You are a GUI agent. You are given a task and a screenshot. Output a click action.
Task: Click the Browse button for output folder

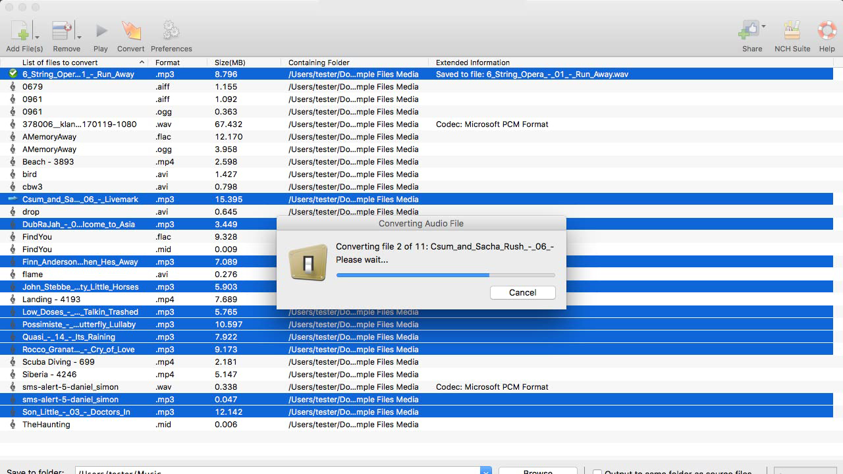[x=537, y=471]
